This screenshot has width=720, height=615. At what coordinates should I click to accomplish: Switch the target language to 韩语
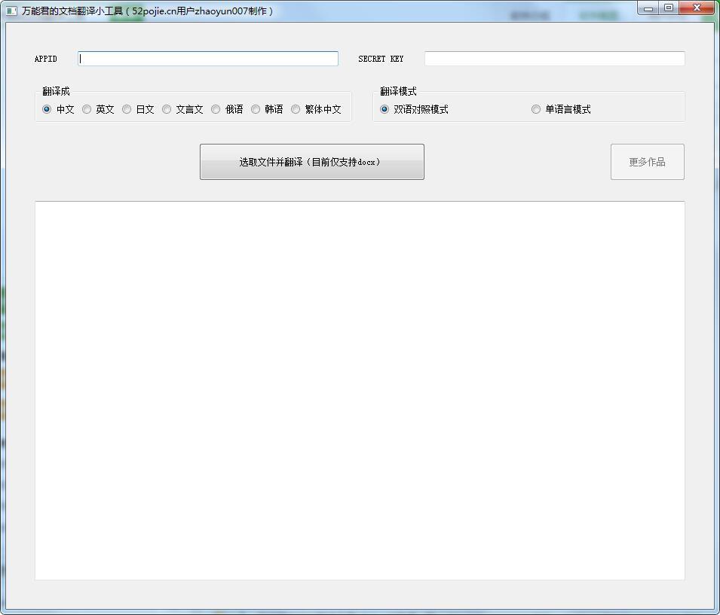(256, 109)
